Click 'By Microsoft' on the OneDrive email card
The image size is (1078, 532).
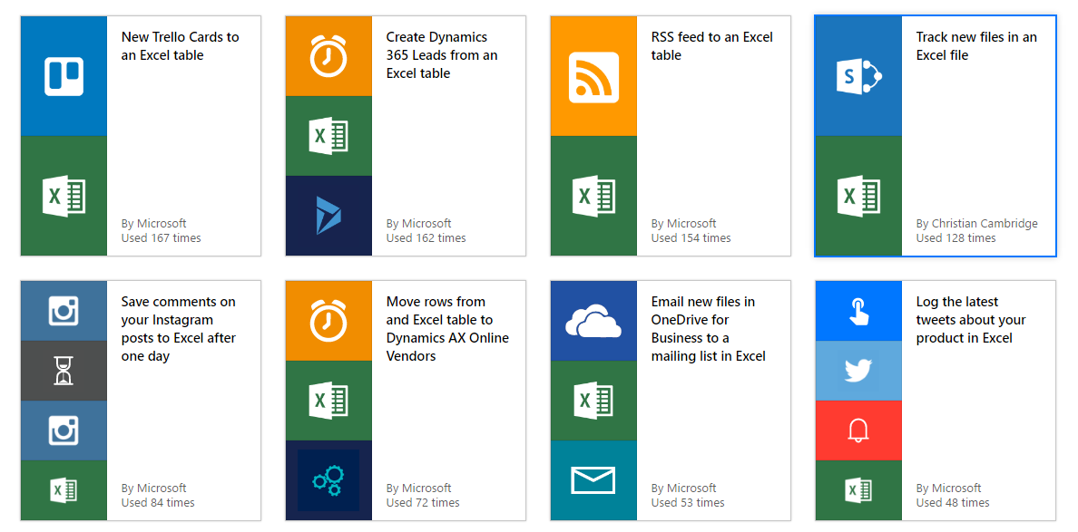coord(684,488)
